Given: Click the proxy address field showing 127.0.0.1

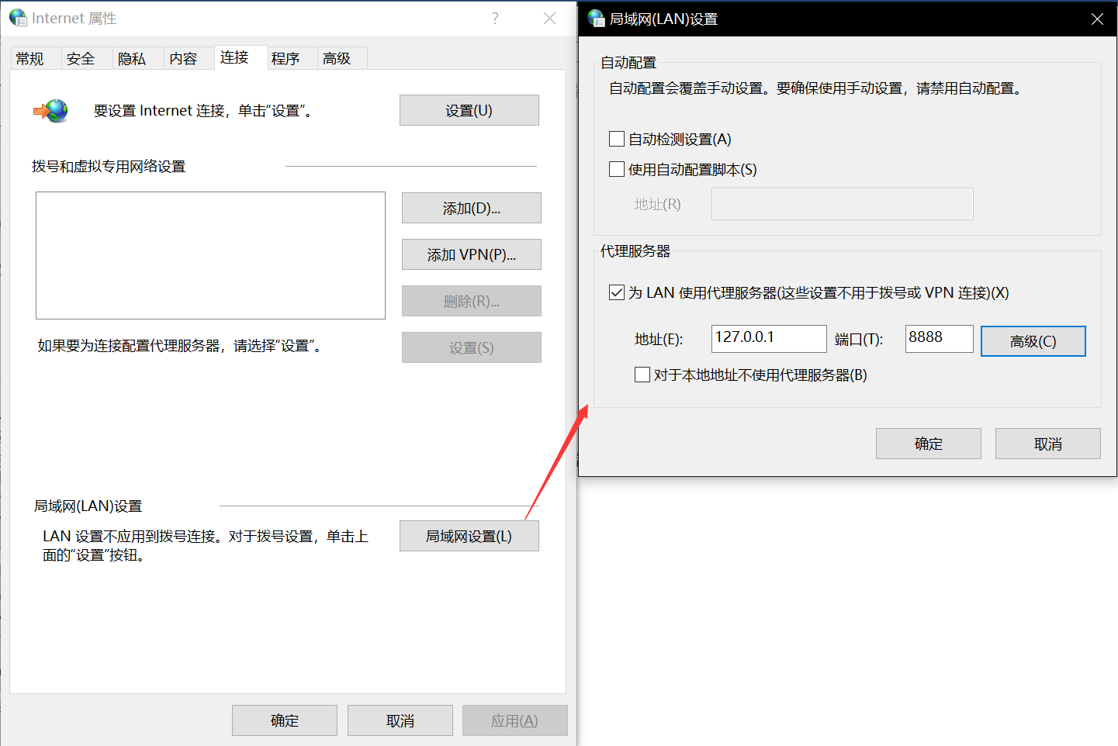Looking at the screenshot, I should point(768,338).
